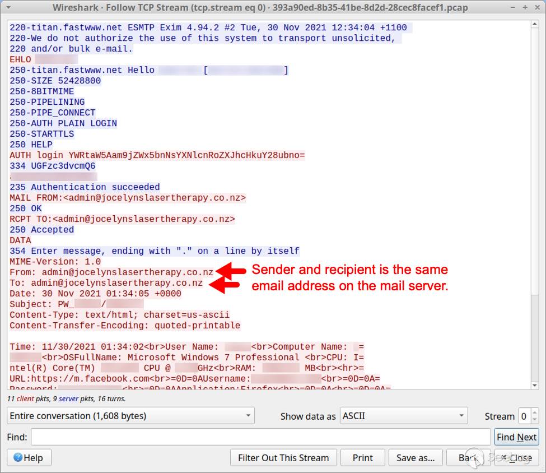Click the 'URL:https://m.facebook.com' line
Viewport: 546px width, 473px height.
click(195, 378)
